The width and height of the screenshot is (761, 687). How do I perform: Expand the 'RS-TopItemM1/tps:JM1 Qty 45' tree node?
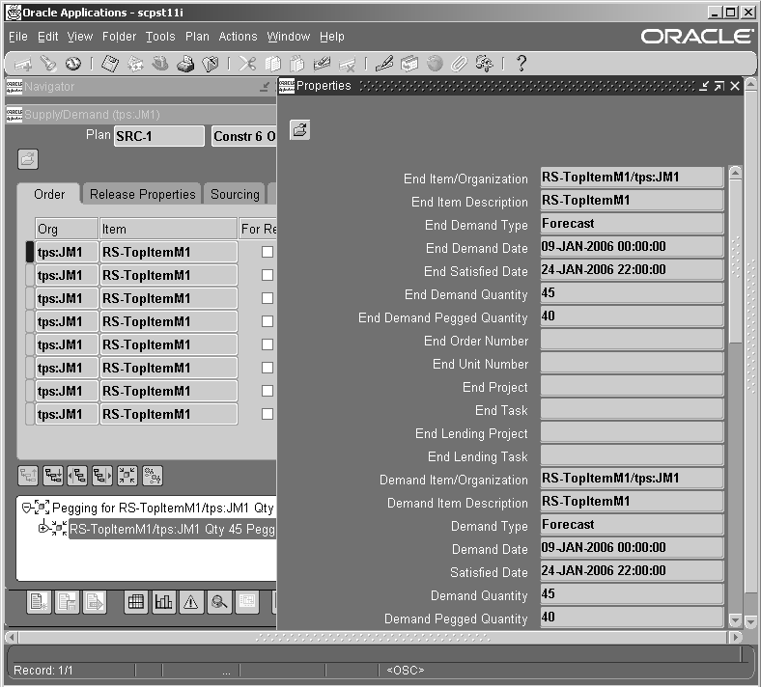pyautogui.click(x=43, y=528)
